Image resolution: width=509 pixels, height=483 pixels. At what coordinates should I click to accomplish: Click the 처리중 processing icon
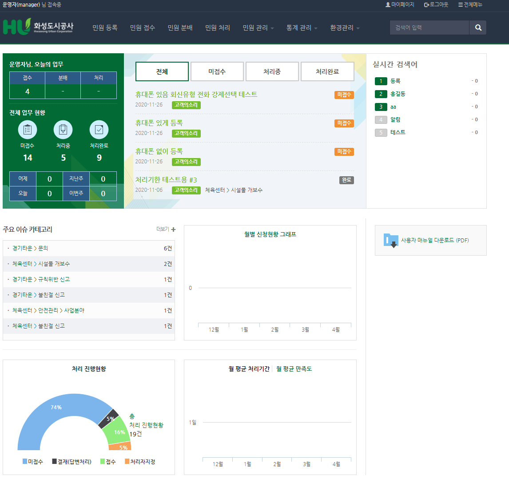(x=63, y=130)
